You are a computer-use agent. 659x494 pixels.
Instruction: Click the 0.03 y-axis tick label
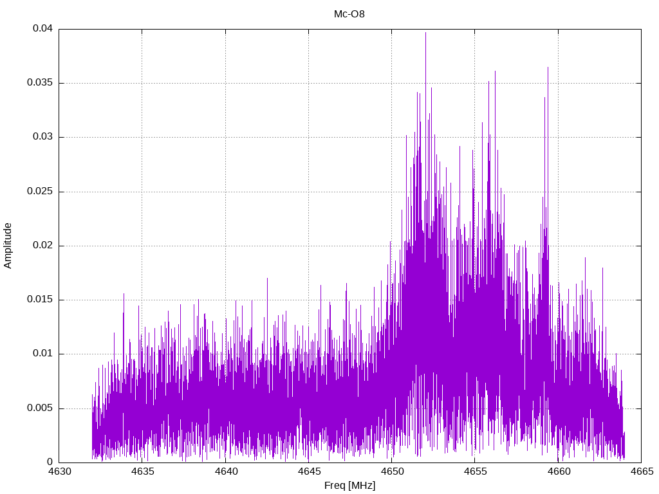[43, 137]
